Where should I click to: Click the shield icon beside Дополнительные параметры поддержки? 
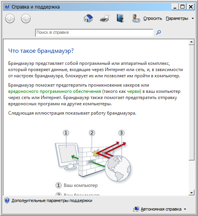pyautogui.click(x=7, y=200)
